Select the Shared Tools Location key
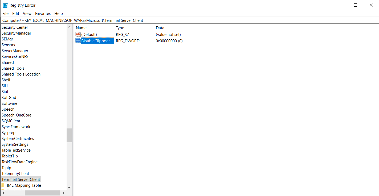The image size is (379, 196). [x=21, y=74]
